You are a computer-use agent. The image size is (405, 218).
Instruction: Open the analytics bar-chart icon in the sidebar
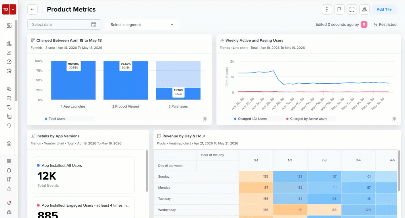pyautogui.click(x=9, y=44)
